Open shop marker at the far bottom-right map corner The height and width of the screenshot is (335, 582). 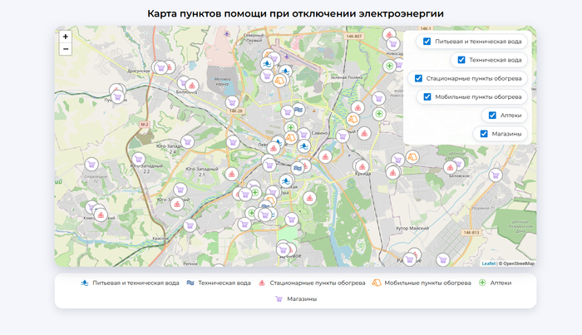click(x=442, y=260)
